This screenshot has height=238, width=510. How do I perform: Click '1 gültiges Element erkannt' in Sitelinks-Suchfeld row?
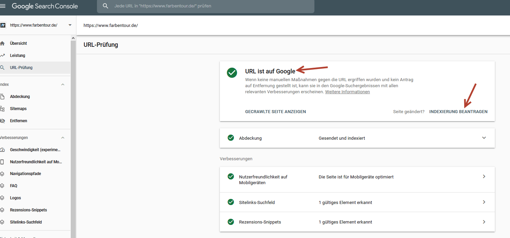pos(345,202)
